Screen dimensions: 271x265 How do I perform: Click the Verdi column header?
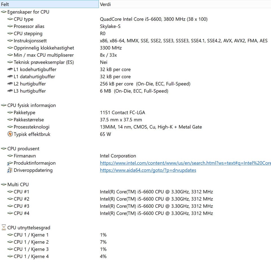click(185, 4)
